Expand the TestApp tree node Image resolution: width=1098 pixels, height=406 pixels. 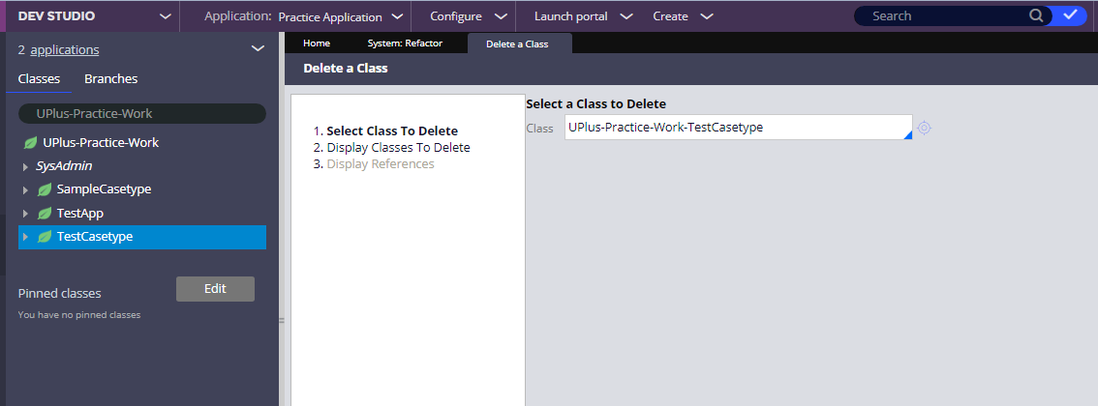[x=26, y=214]
